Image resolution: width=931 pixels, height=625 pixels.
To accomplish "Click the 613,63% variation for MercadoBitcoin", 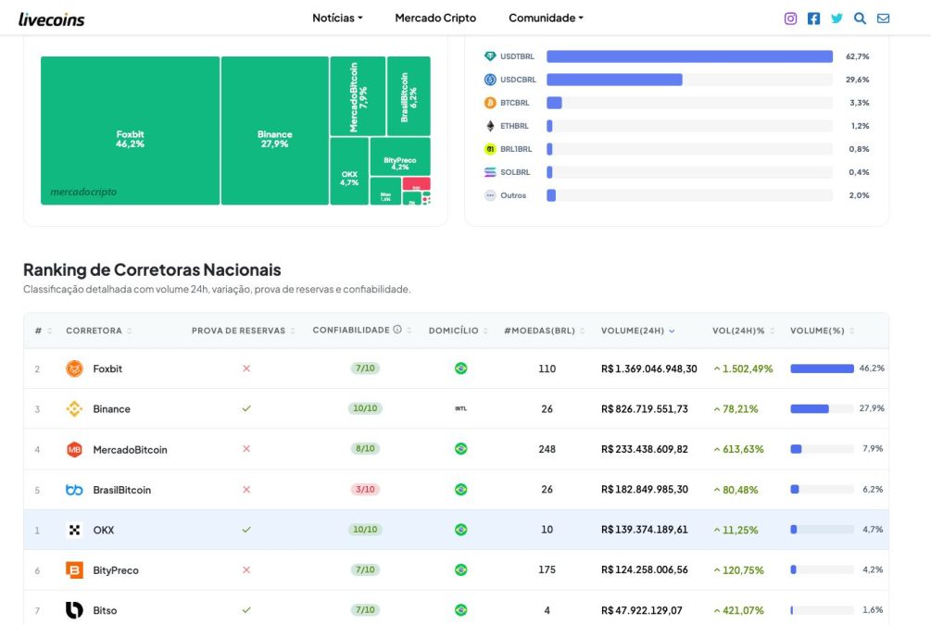I will coord(738,449).
